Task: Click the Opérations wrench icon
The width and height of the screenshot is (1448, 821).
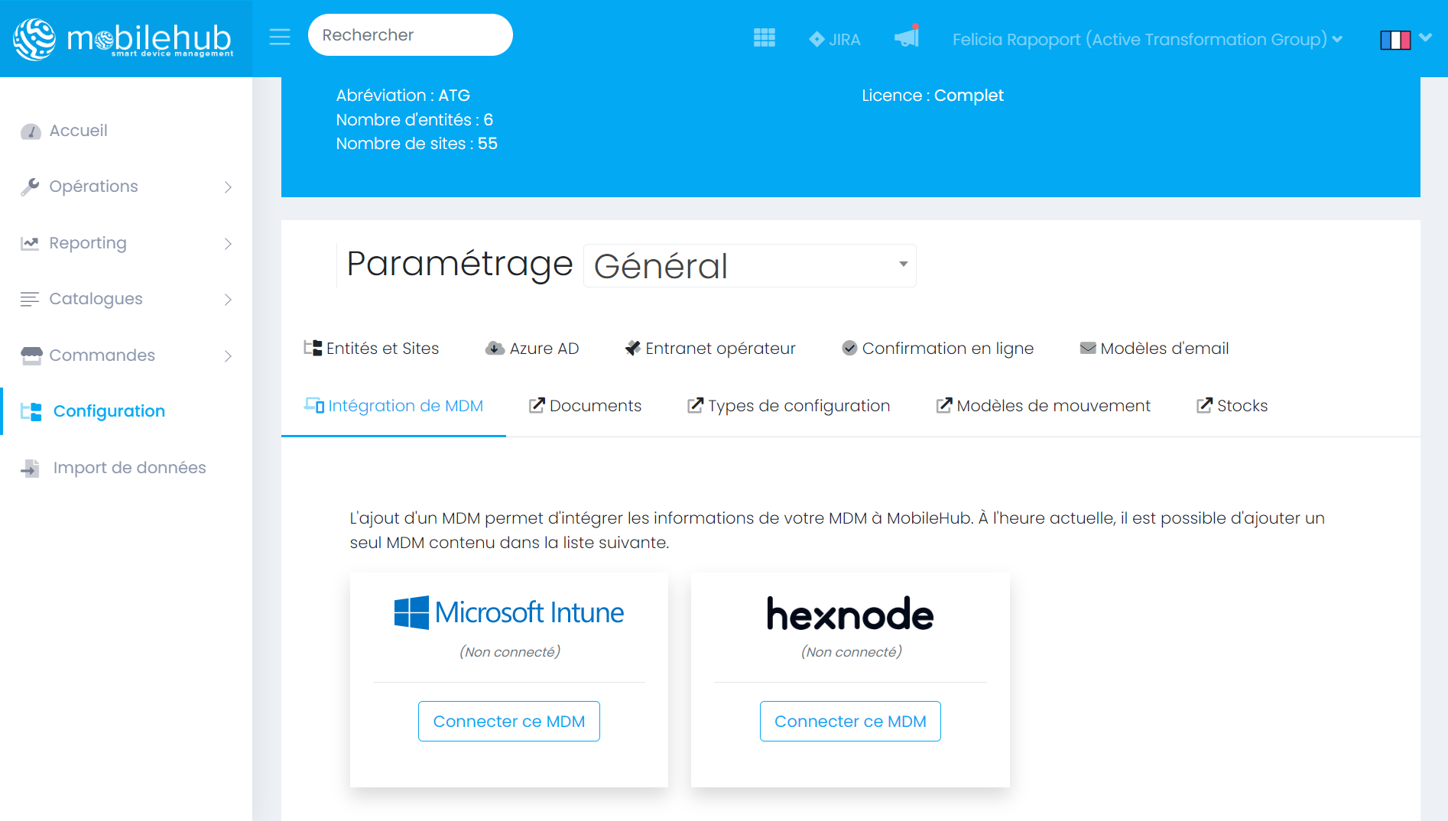Action: (x=30, y=187)
